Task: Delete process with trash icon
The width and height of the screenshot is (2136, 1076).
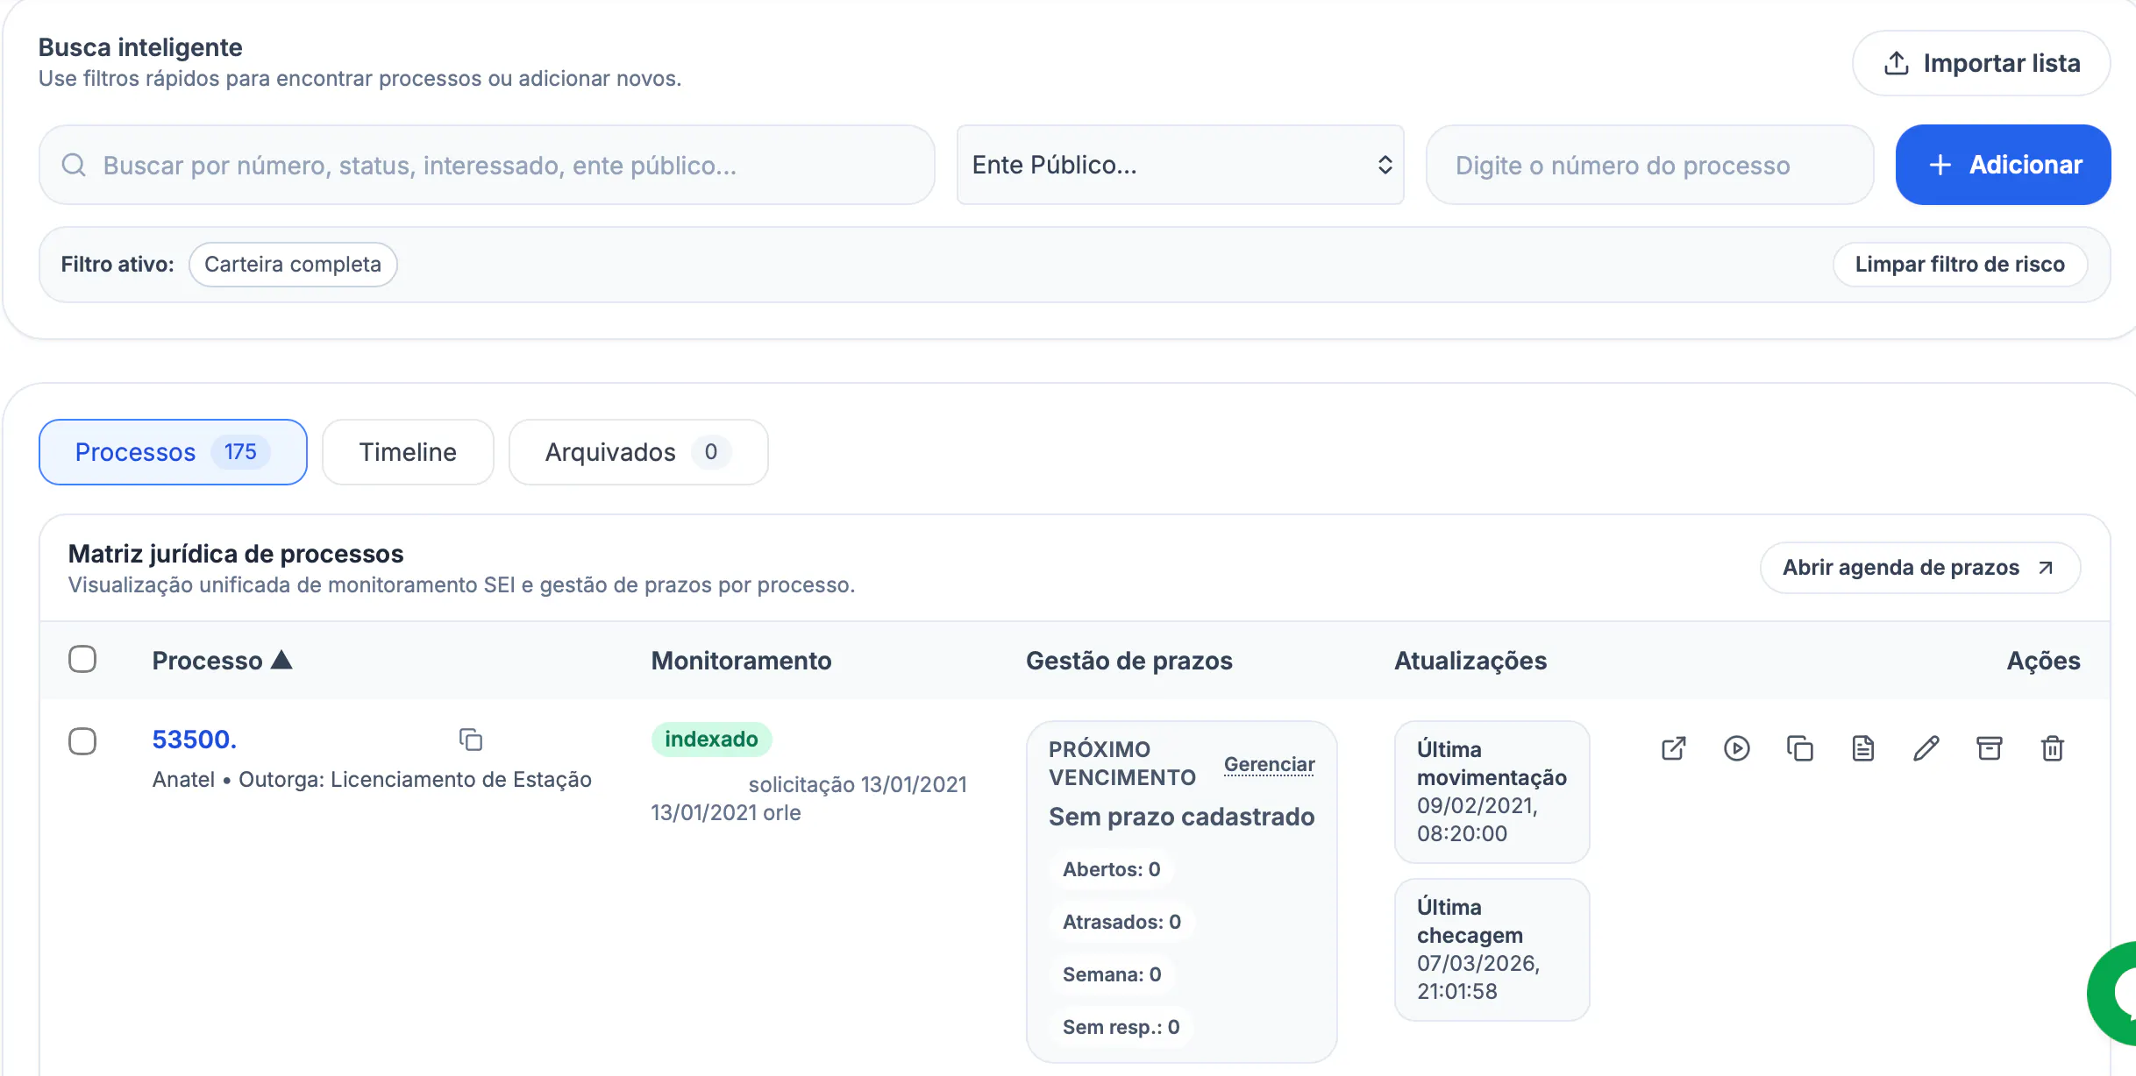Action: pyautogui.click(x=2052, y=748)
